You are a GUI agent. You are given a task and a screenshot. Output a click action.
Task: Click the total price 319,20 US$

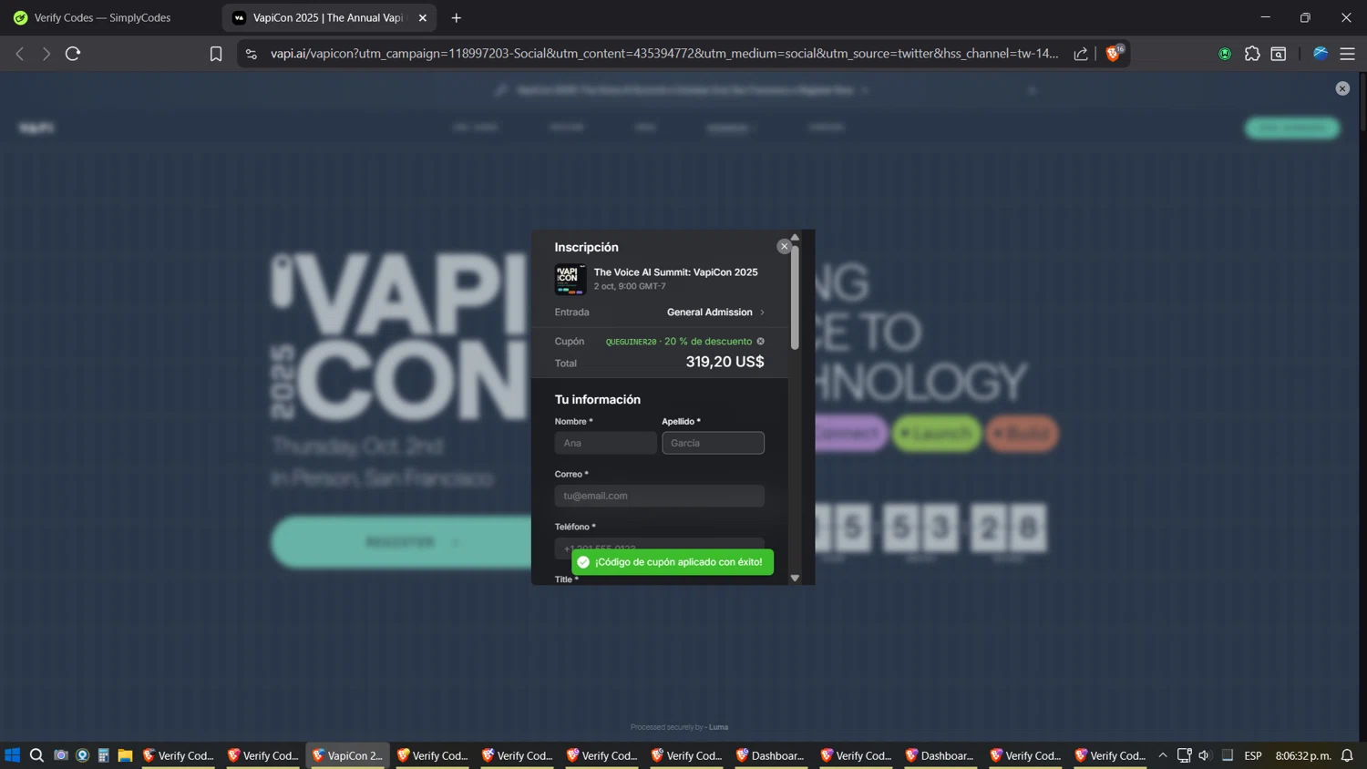pyautogui.click(x=725, y=362)
